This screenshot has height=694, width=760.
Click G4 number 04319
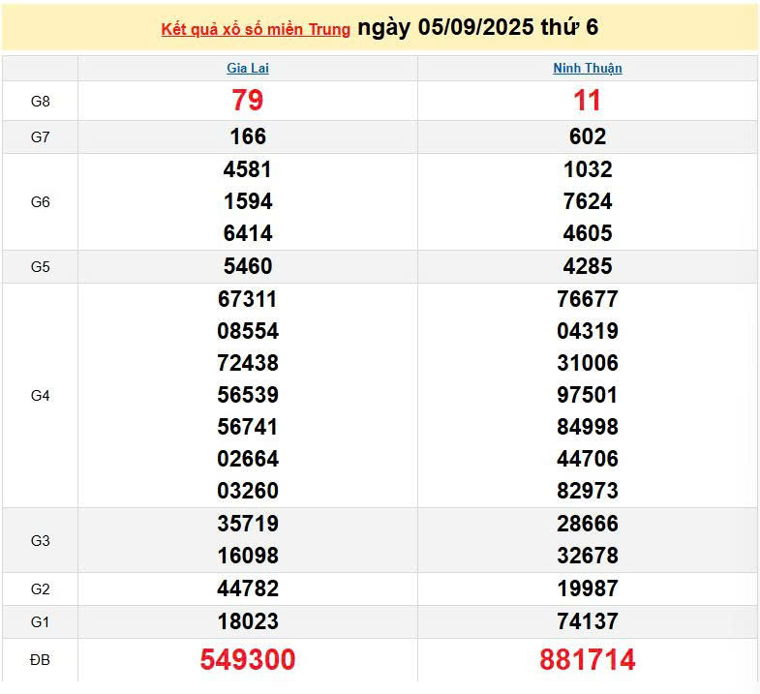click(x=588, y=331)
